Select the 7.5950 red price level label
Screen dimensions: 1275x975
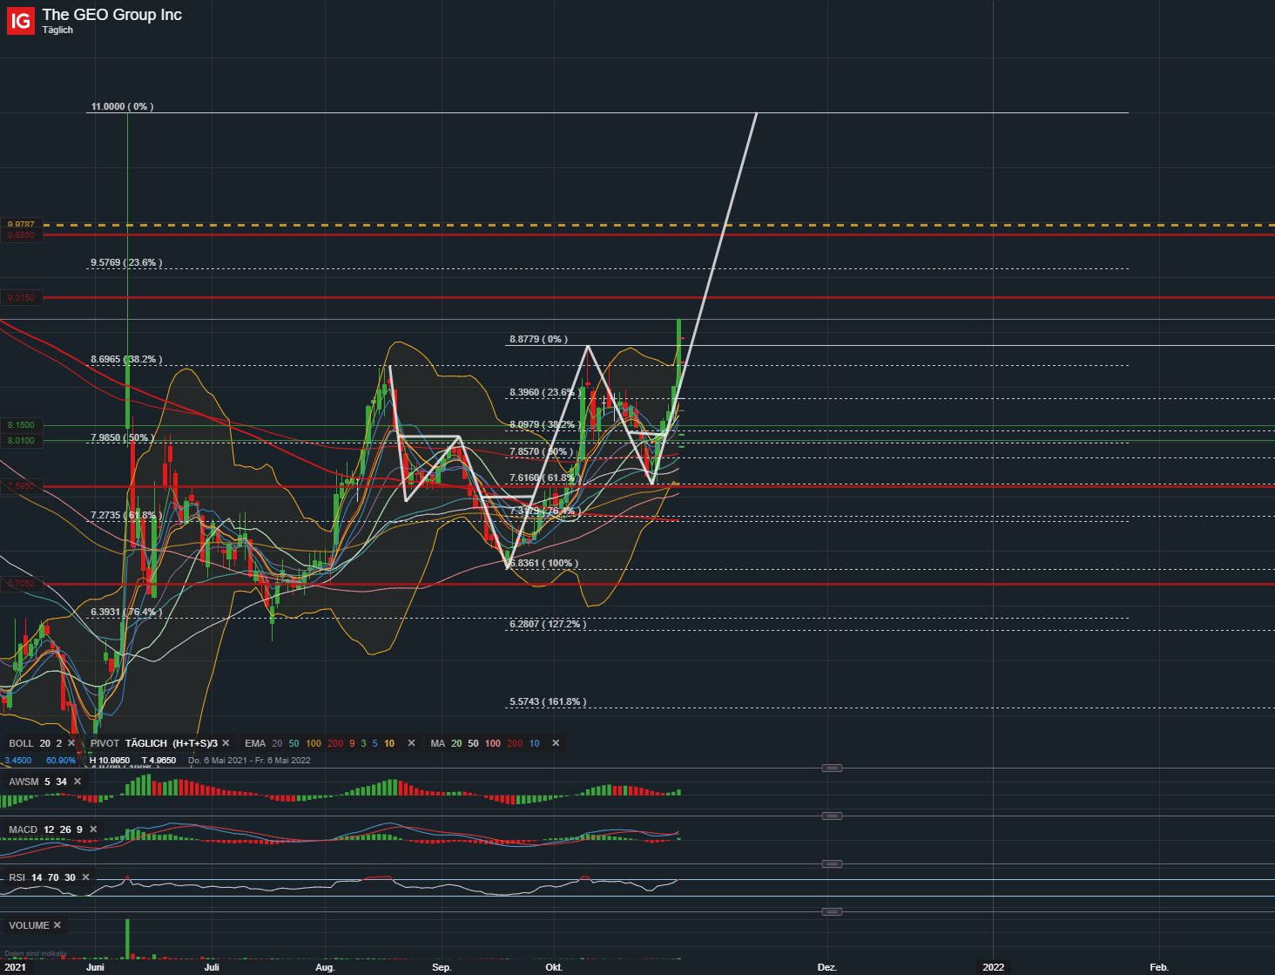pos(21,486)
